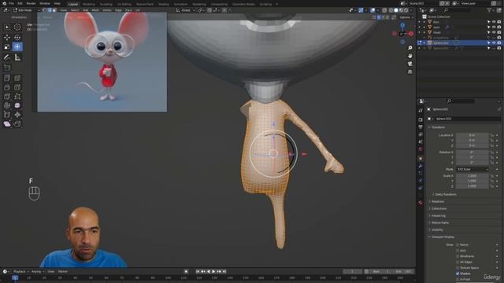504x283 pixels.
Task: Activate the Scale tool
Action: click(x=7, y=47)
